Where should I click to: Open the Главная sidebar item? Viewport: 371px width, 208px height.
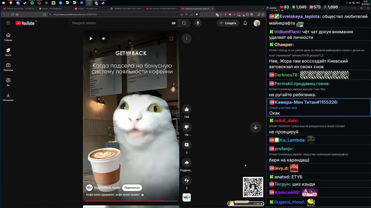pos(8,37)
